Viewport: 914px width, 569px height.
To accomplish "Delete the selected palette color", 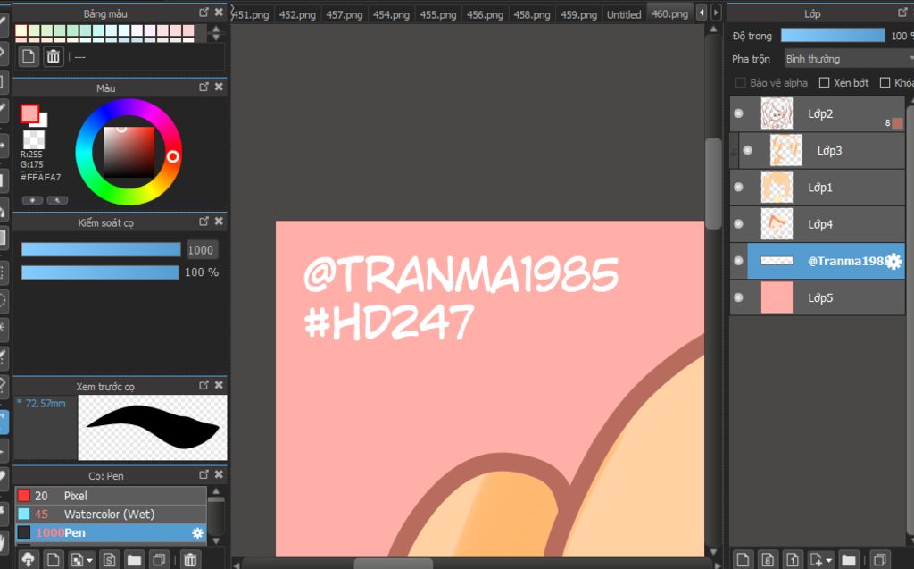I will coord(53,56).
